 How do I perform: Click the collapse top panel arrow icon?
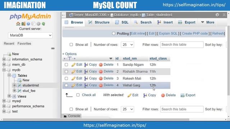pos(224,15)
